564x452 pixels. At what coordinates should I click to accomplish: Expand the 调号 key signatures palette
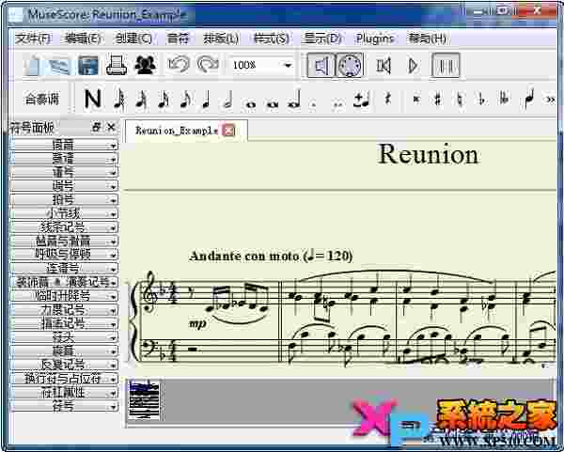64,186
